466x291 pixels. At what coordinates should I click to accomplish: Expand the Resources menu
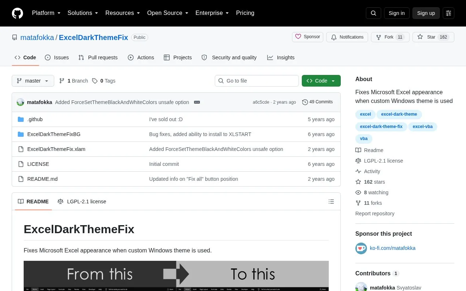(x=123, y=13)
